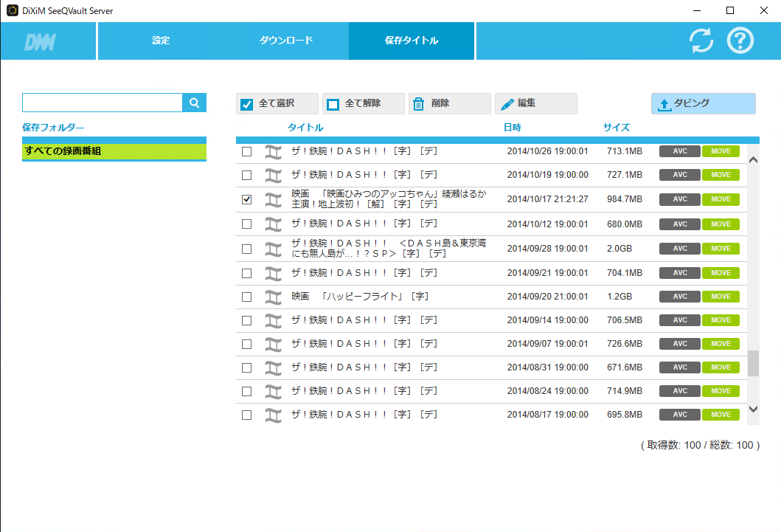
Task: Click AVC badge on 2014/09/28 recording
Action: [x=680, y=249]
